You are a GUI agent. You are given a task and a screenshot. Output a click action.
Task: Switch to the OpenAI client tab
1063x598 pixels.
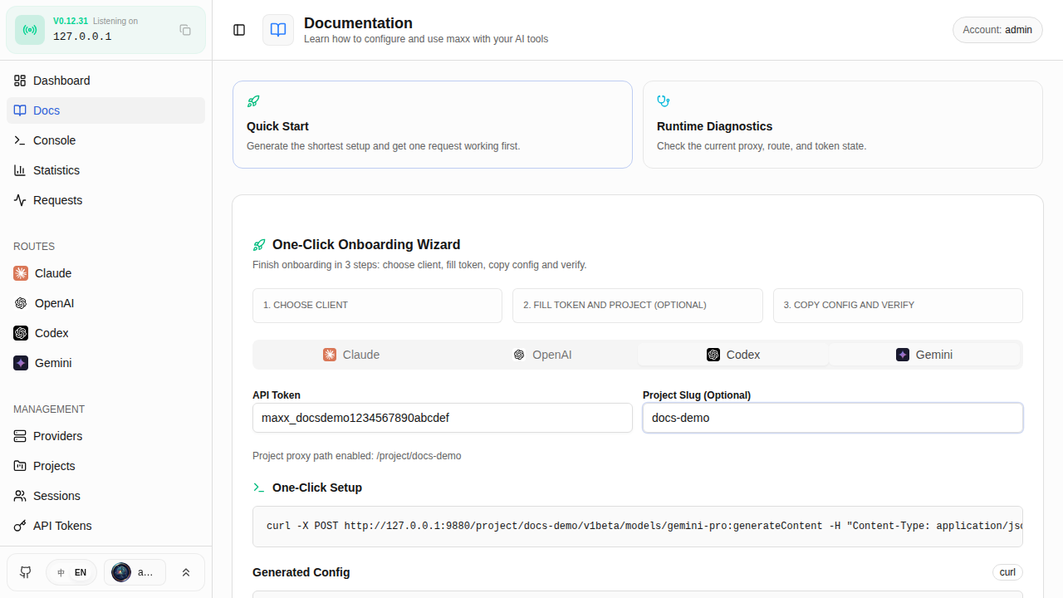(x=542, y=355)
